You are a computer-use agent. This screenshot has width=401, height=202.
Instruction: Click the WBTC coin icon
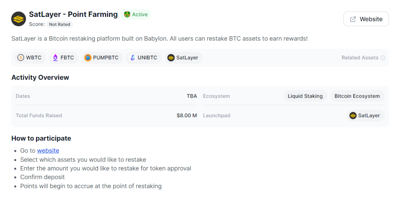(21, 58)
